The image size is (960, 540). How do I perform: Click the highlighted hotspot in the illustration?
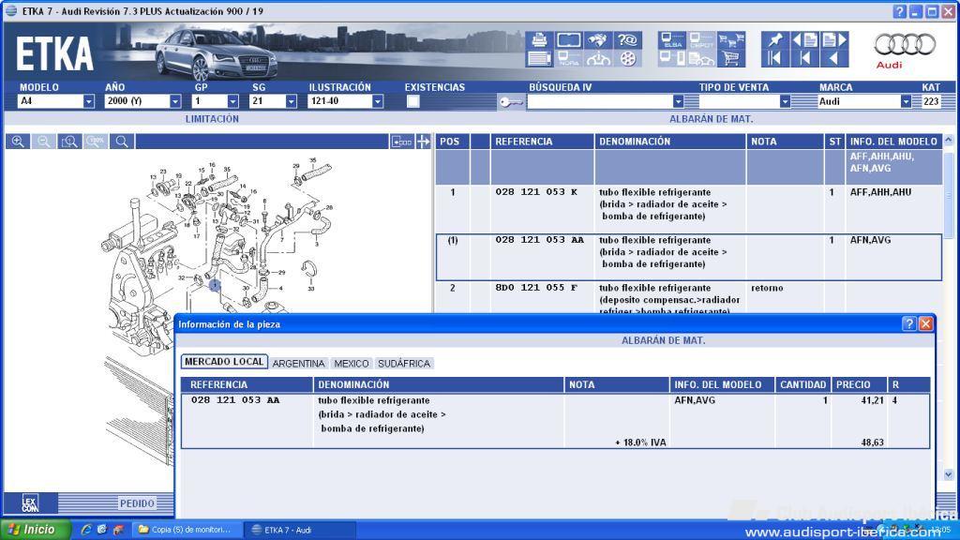point(215,285)
